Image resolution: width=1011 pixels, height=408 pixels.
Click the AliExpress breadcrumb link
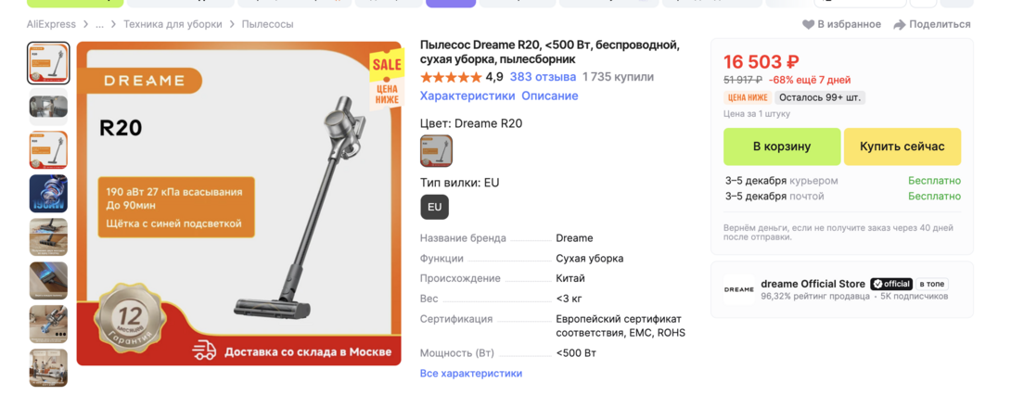[x=51, y=24]
